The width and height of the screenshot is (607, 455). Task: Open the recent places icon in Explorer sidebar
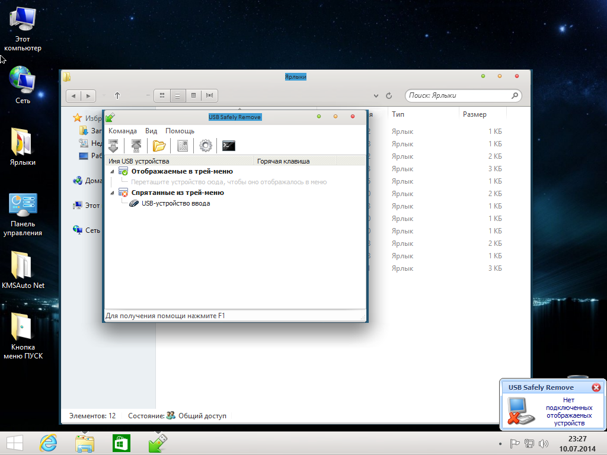click(83, 143)
